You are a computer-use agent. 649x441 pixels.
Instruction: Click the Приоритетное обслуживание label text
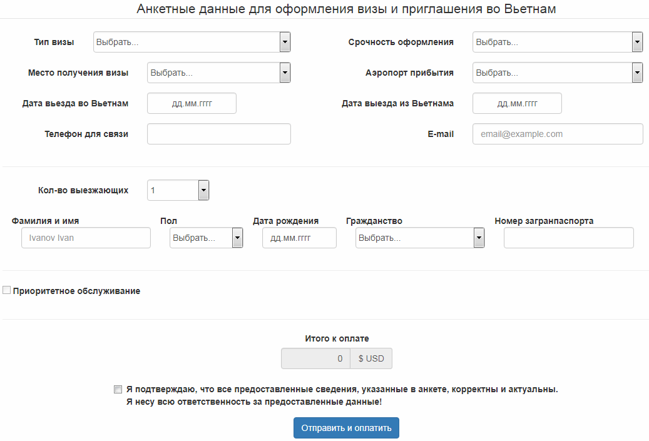coord(76,291)
